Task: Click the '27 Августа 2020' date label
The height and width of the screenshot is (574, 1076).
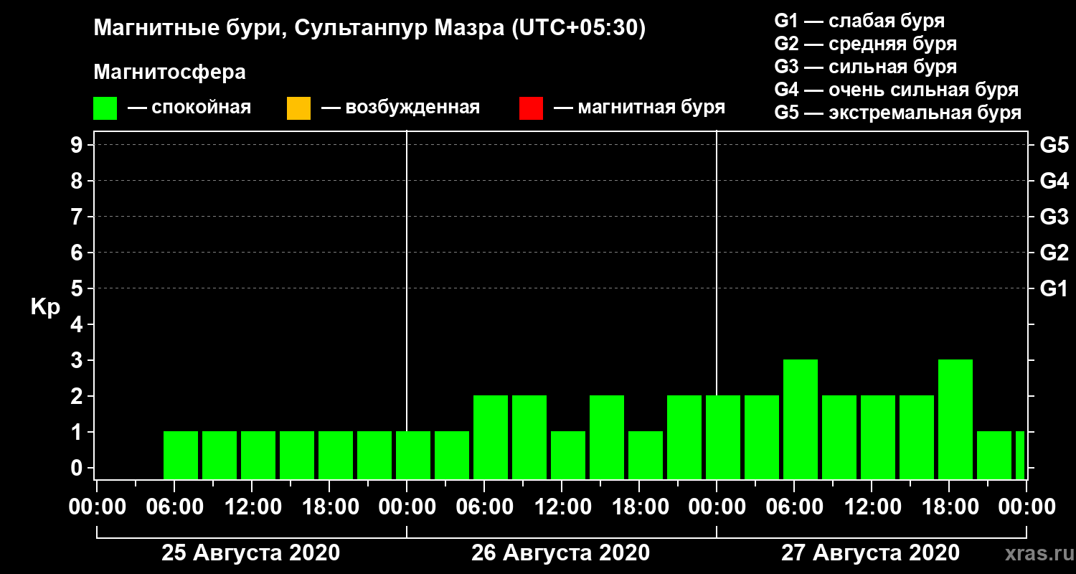Action: click(871, 553)
